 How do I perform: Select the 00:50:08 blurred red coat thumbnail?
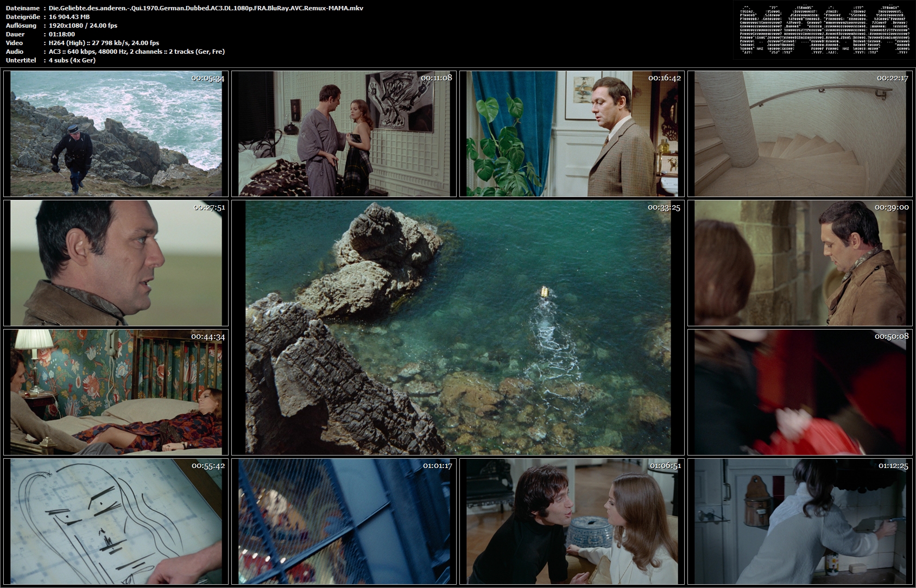click(x=800, y=392)
